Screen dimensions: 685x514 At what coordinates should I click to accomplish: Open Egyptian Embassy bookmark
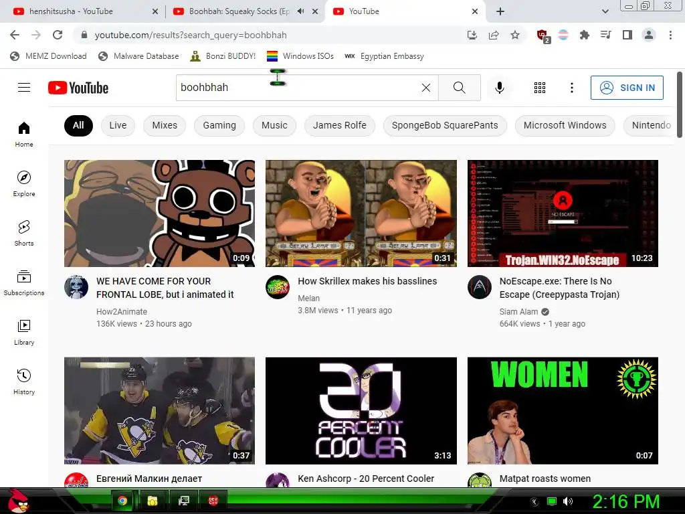tap(385, 56)
